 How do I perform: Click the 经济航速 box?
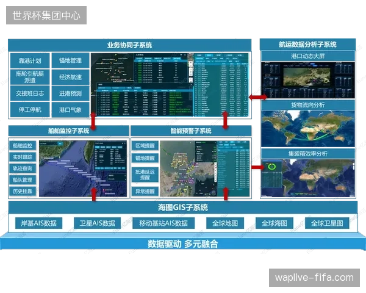tap(70, 77)
